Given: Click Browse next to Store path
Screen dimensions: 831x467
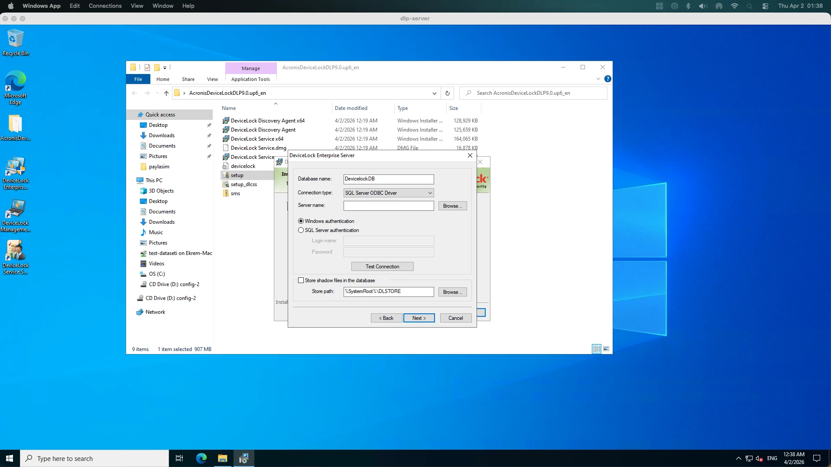Looking at the screenshot, I should tap(452, 292).
